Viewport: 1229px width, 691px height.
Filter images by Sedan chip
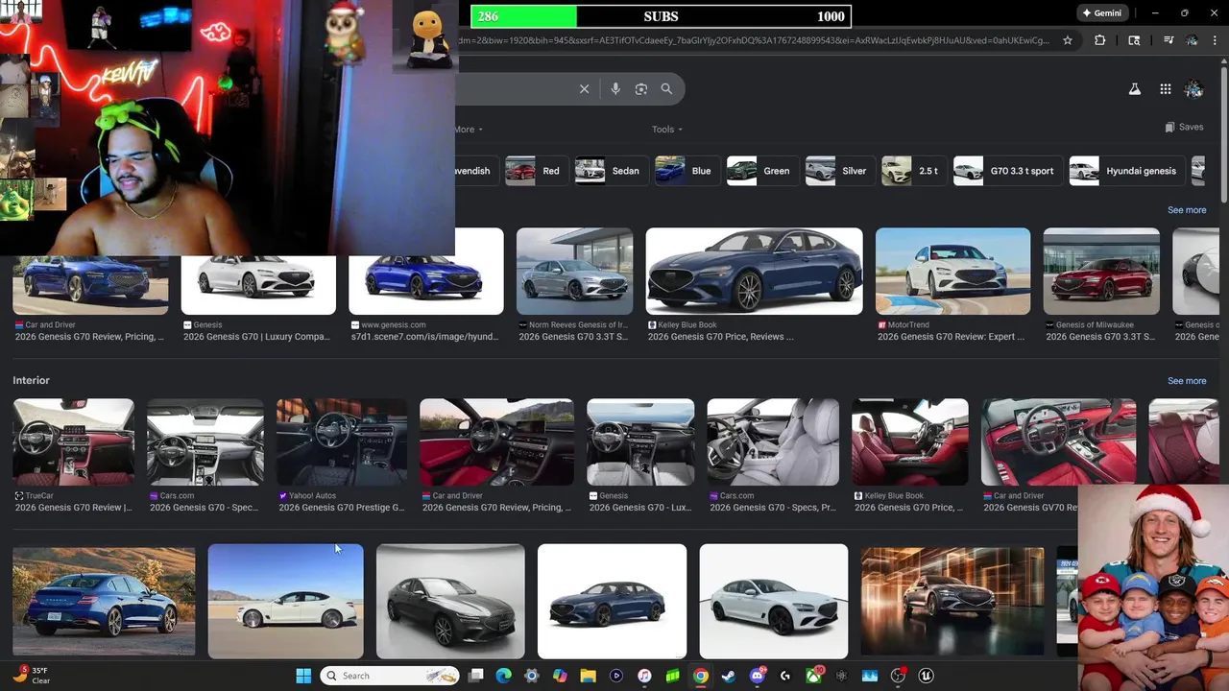click(610, 171)
